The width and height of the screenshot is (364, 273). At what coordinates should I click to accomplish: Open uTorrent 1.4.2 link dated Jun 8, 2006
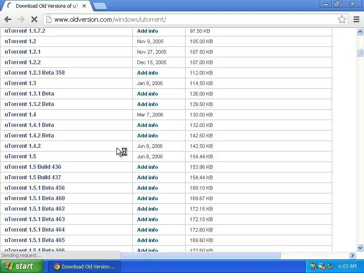pos(22,146)
